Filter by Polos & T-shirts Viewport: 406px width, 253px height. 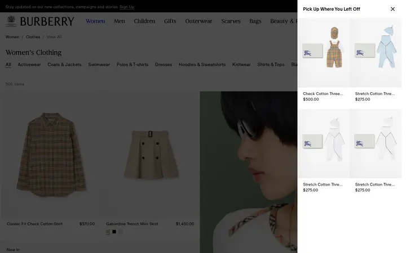tap(133, 65)
